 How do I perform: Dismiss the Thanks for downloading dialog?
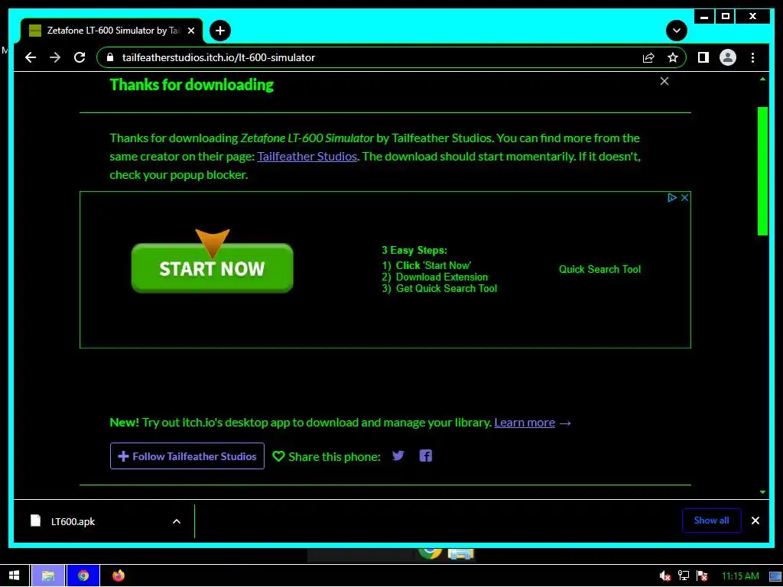[x=664, y=81]
